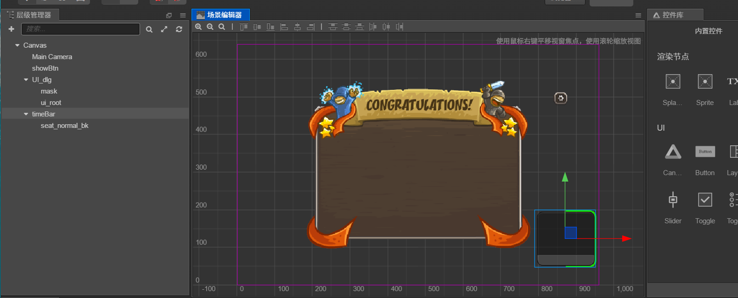Click the blue move gizmo center square
This screenshot has height=298, width=738.
(570, 232)
